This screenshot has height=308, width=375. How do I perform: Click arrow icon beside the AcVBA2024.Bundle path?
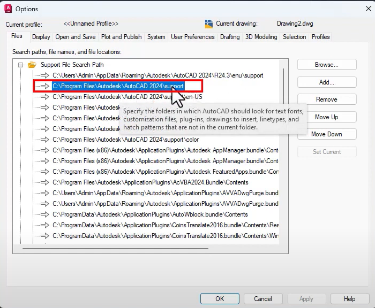tap(44, 182)
